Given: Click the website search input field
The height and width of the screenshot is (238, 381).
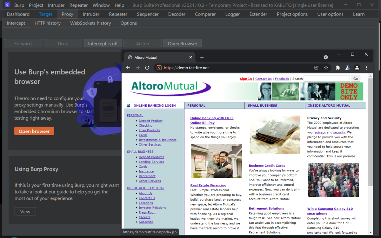Looking at the screenshot, I should point(327,78).
